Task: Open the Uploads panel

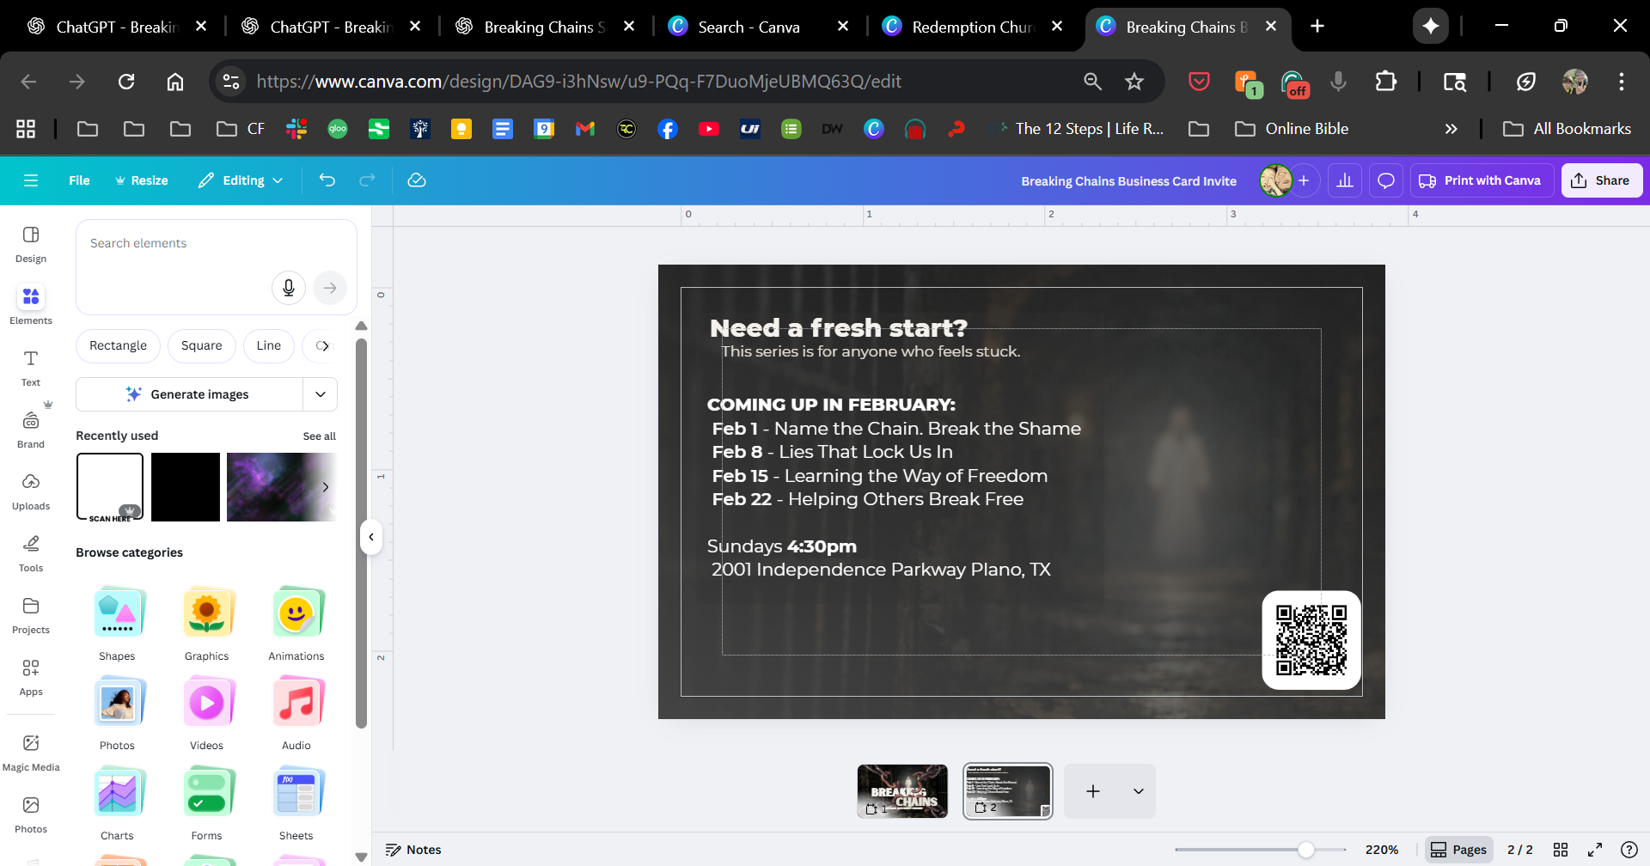Action: point(31,491)
